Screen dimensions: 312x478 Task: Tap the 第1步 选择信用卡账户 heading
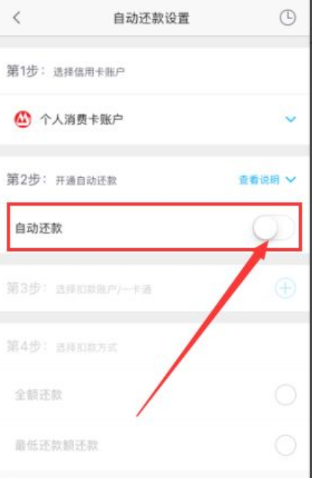click(x=66, y=71)
